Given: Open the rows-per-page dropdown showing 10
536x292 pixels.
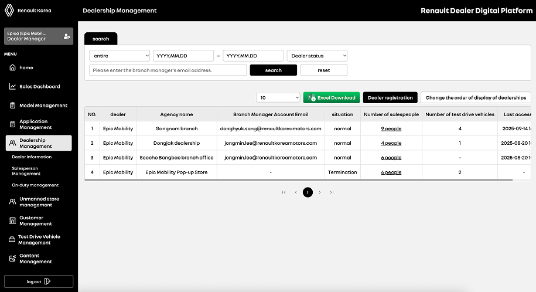Looking at the screenshot, I should click(278, 98).
